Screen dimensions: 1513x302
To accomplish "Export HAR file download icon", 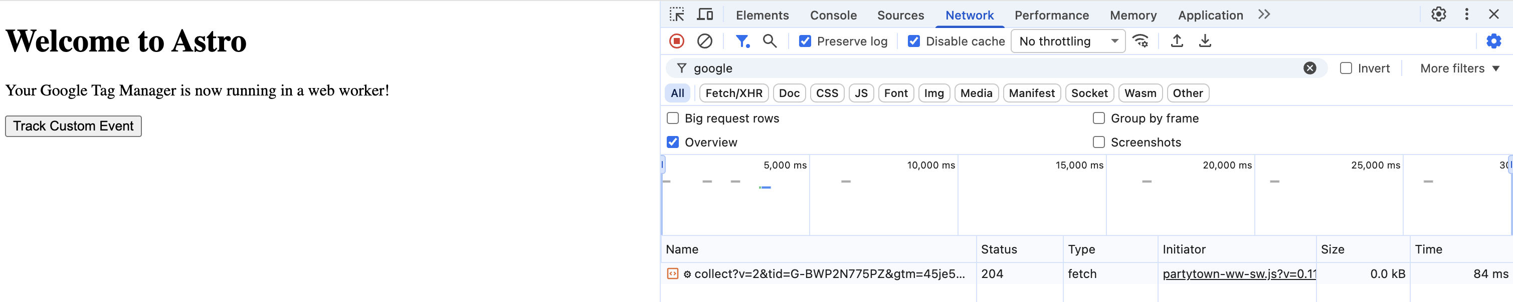I will [x=1205, y=41].
